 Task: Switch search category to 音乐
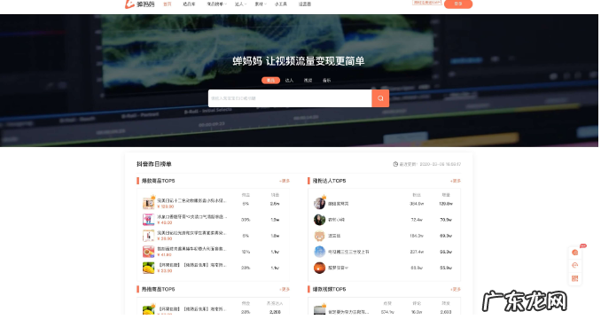(326, 81)
